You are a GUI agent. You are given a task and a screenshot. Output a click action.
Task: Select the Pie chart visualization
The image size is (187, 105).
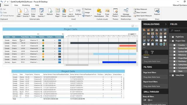(153, 37)
